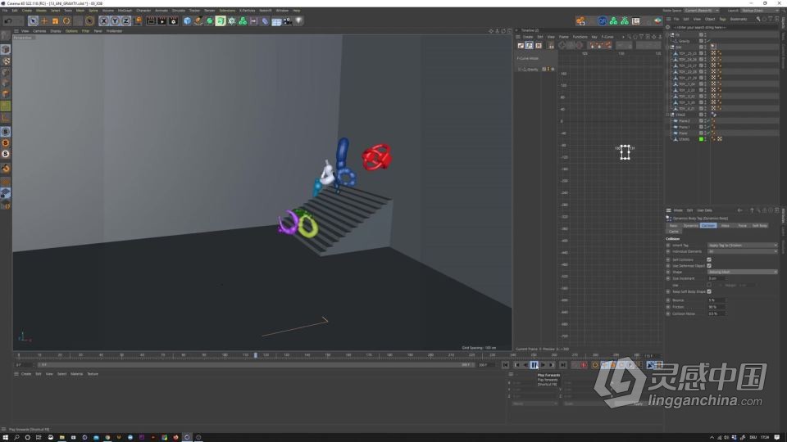Screen dimensions: 787x442
Task: Open the timeline F-Curve menu
Action: [x=607, y=37]
